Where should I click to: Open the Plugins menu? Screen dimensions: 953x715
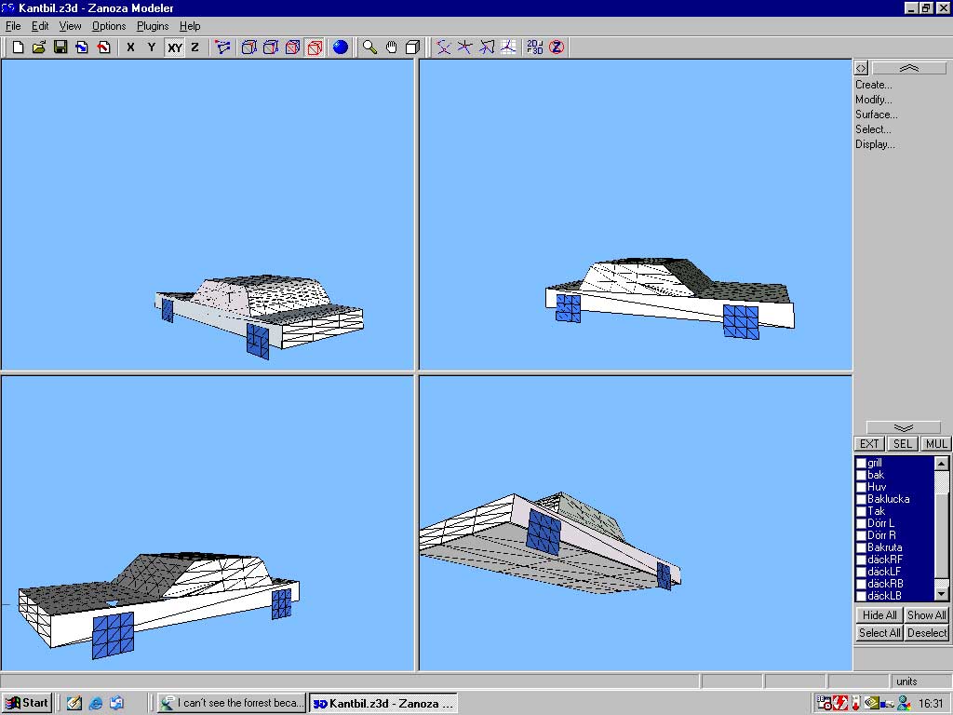(x=153, y=26)
